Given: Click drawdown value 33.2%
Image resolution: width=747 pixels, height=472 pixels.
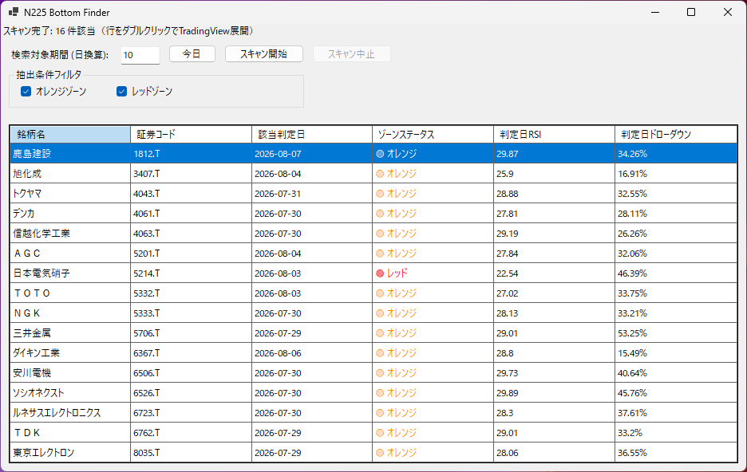Looking at the screenshot, I should [630, 433].
